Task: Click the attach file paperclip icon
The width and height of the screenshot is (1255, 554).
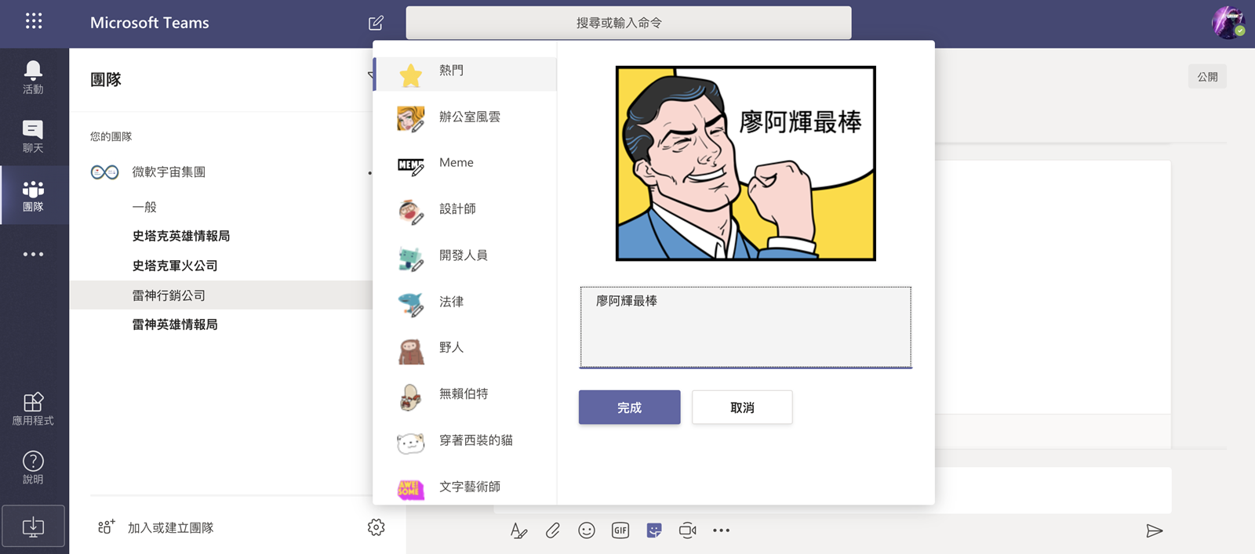Action: (553, 530)
